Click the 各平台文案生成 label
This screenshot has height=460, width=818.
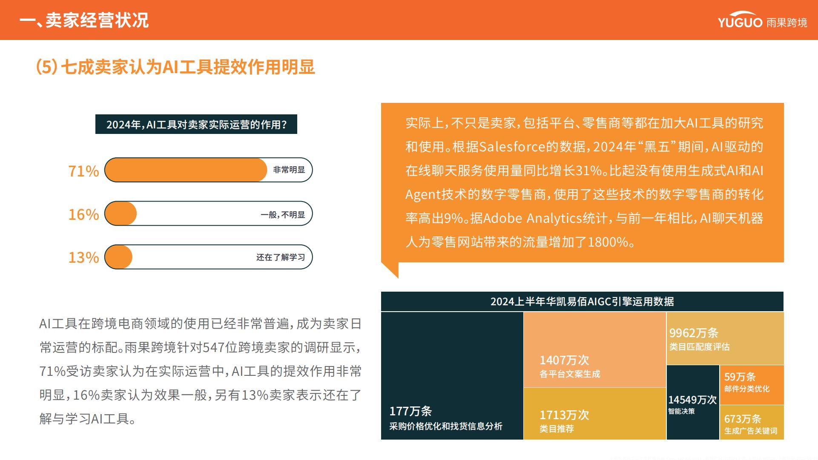click(x=570, y=374)
